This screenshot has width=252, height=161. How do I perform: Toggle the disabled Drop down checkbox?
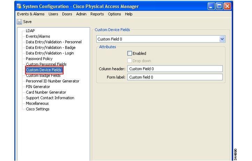tap(129, 61)
